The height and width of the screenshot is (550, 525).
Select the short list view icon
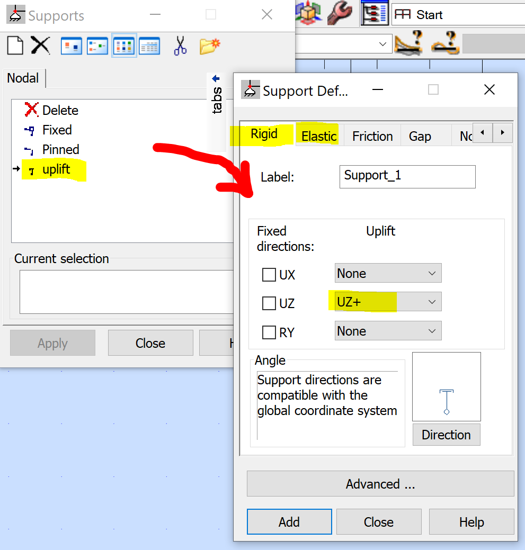[124, 46]
